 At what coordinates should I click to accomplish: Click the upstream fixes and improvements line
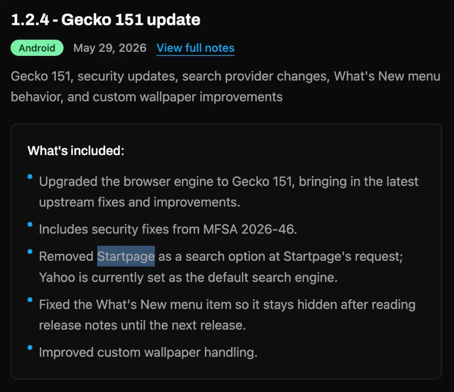pos(139,202)
